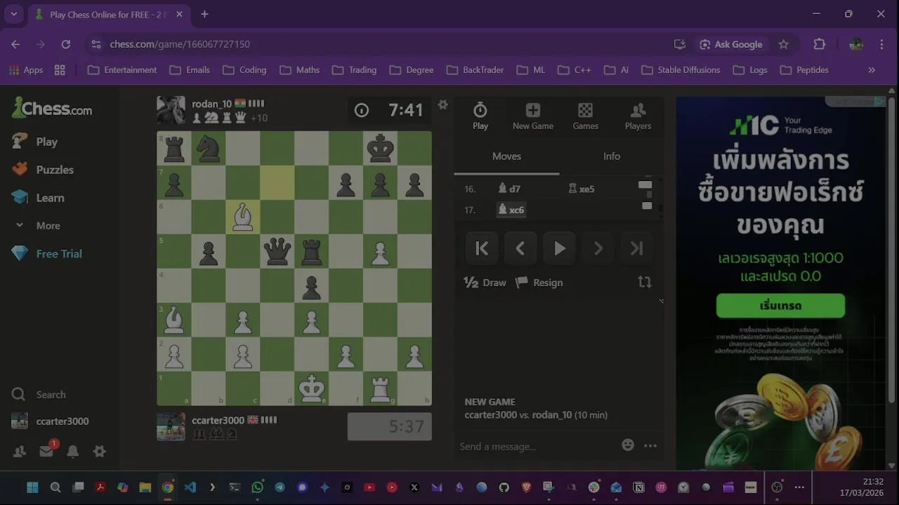This screenshot has height=505, width=899.
Task: Start a New Game from panel
Action: click(533, 116)
